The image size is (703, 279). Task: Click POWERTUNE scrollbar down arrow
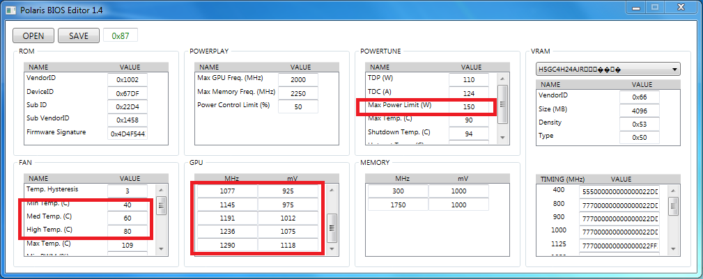(502, 137)
